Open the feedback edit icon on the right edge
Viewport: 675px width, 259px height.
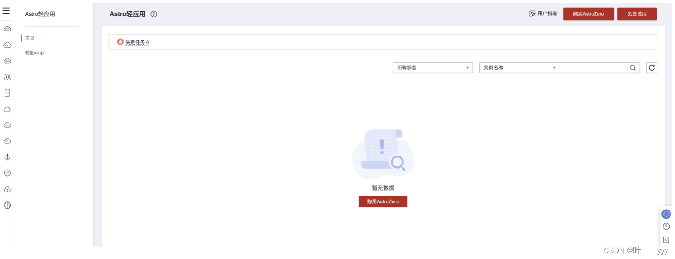click(666, 240)
